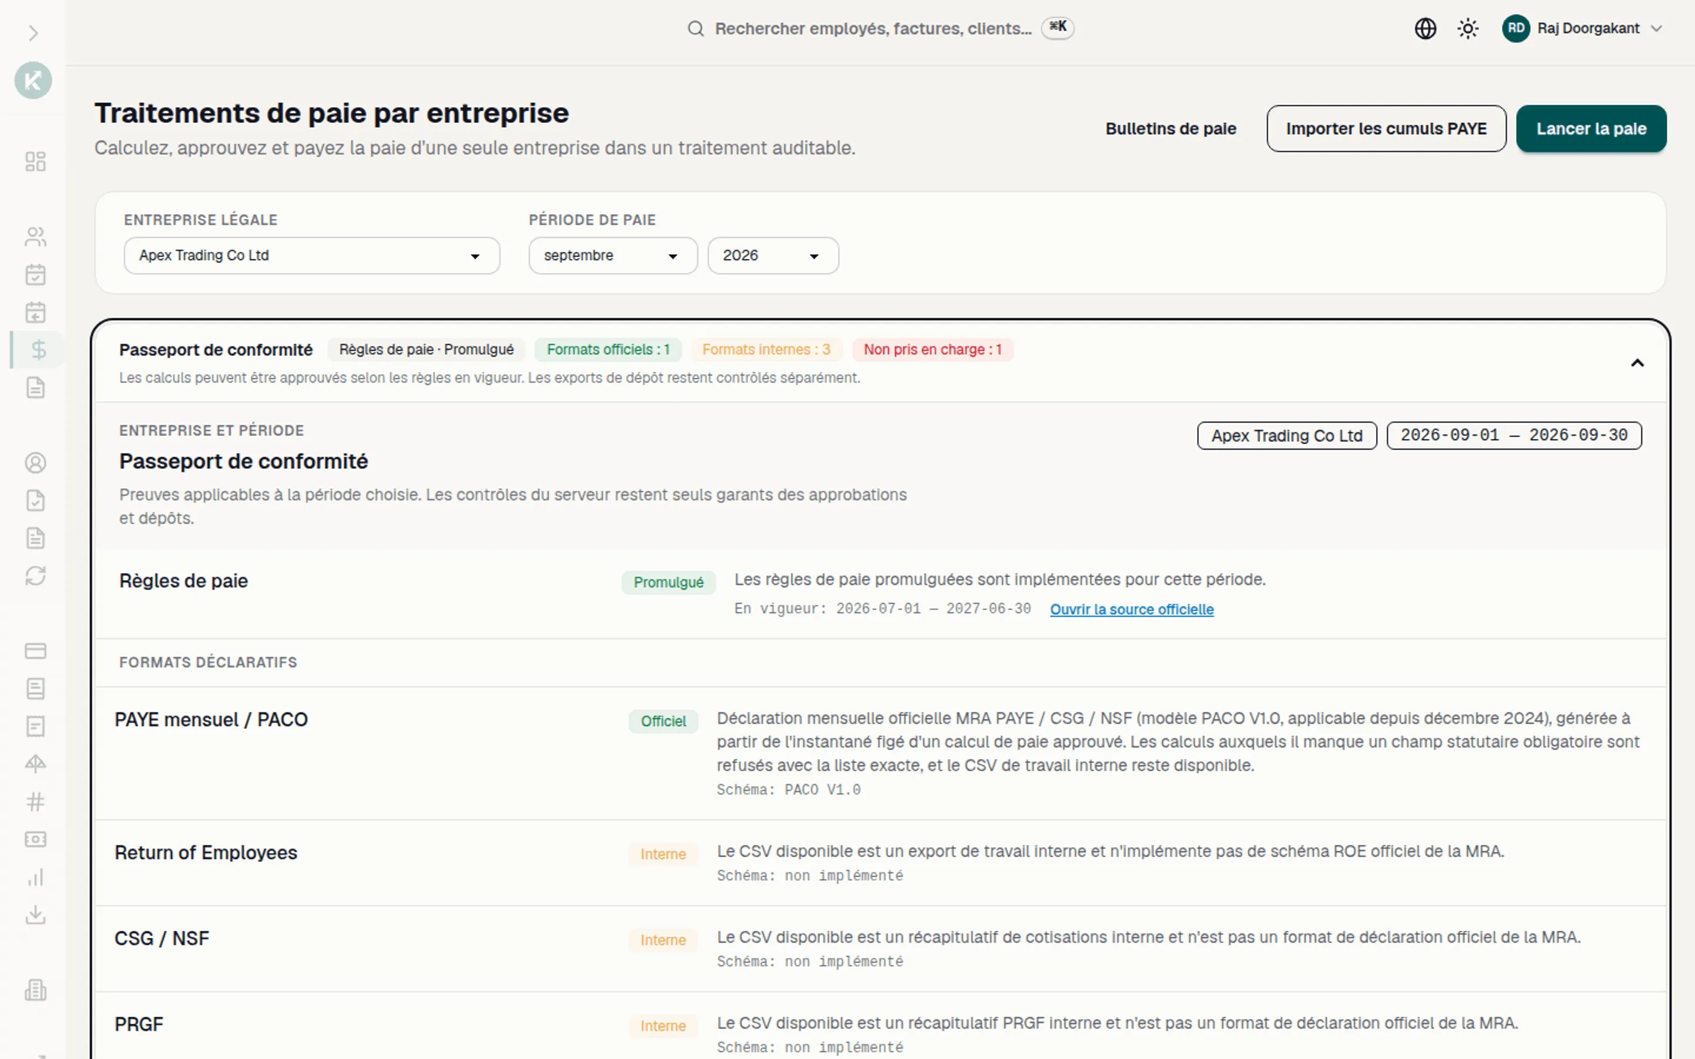Click the 2026-09-01 – 2026-09-30 period chip
The width and height of the screenshot is (1695, 1059).
[1514, 435]
